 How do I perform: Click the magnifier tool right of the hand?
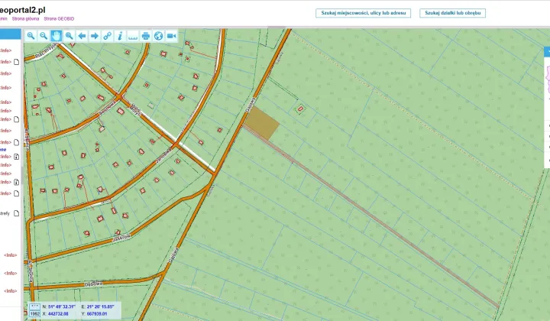click(70, 36)
